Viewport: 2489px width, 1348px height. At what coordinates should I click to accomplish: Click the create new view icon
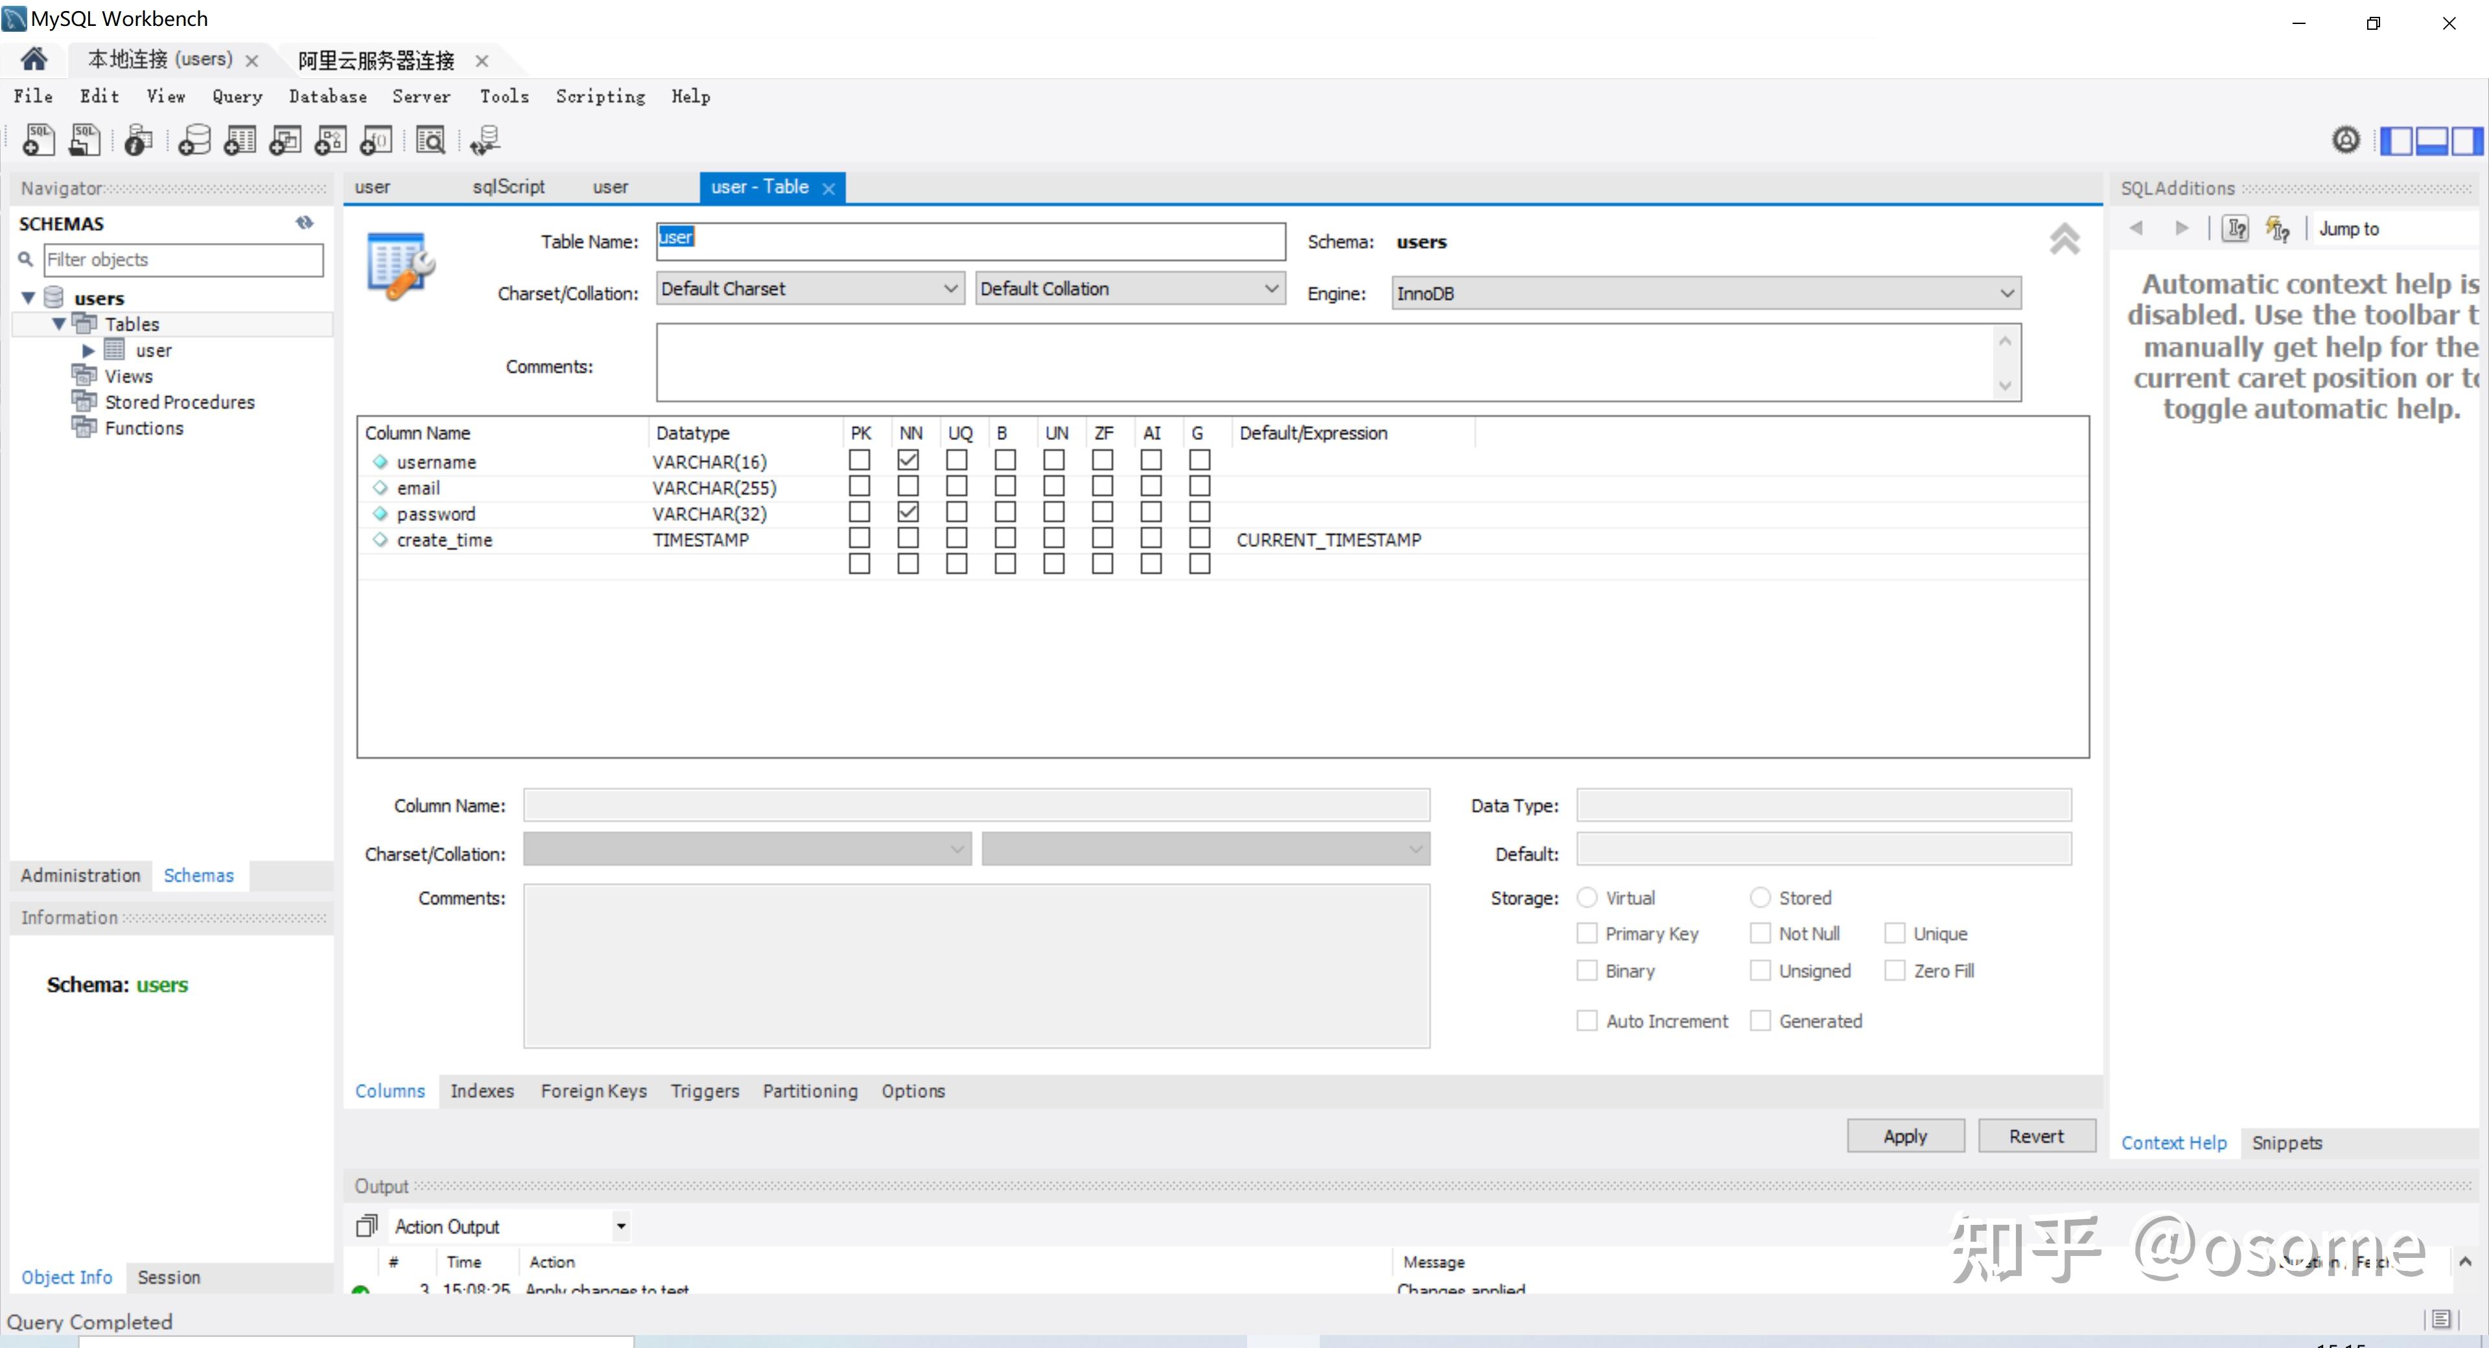pos(285,140)
